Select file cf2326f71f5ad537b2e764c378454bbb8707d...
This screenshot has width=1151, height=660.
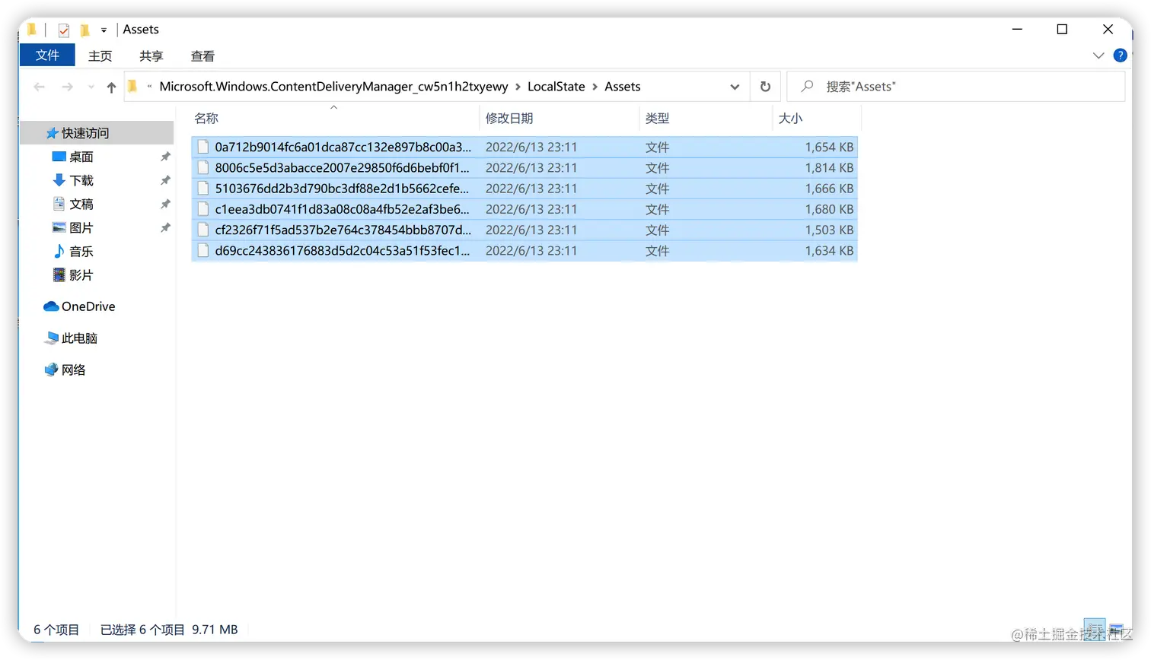524,230
